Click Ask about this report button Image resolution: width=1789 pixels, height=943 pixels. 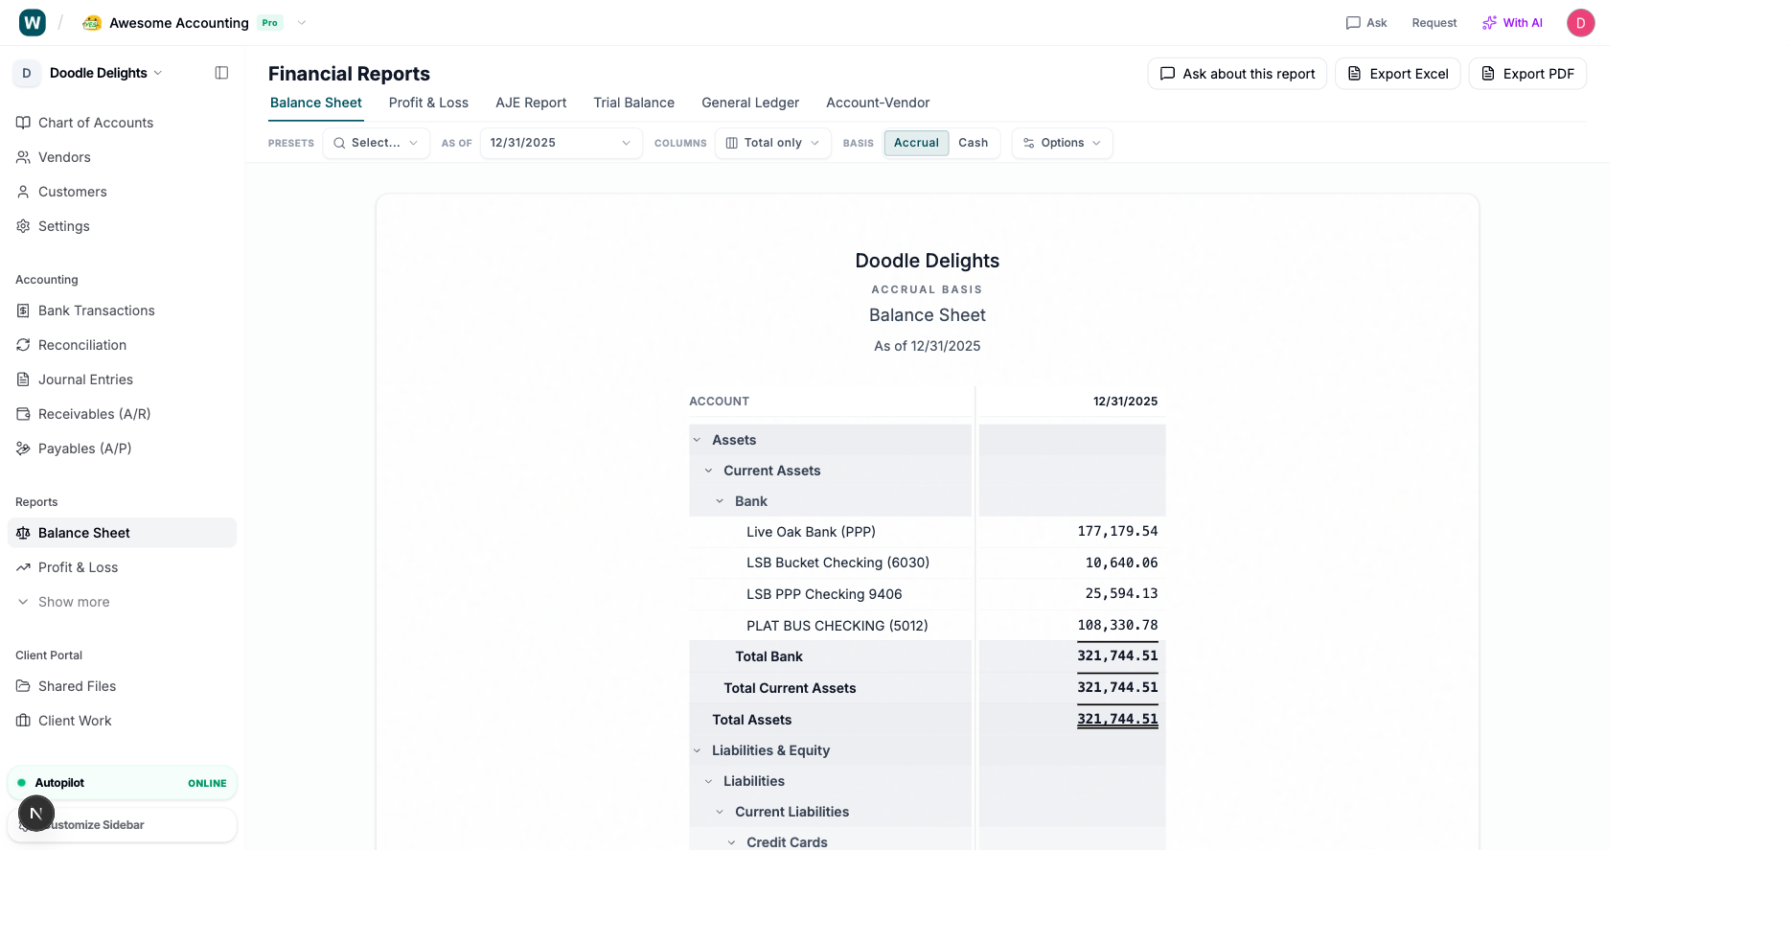point(1237,74)
